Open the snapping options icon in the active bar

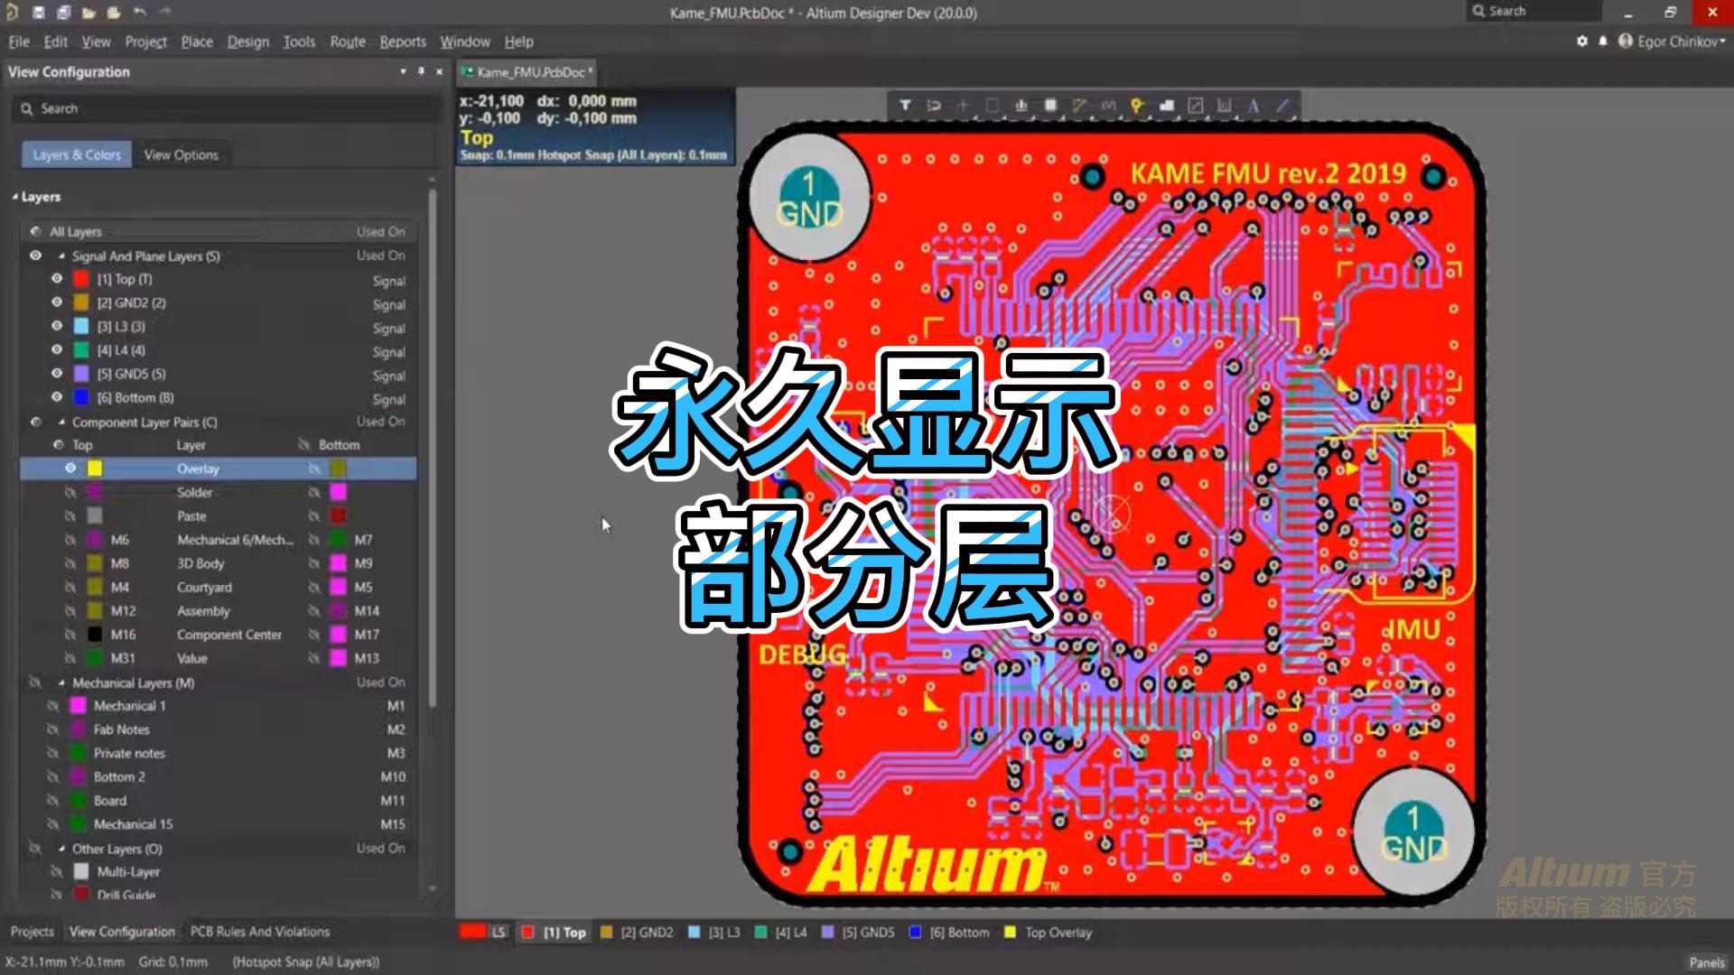point(933,106)
